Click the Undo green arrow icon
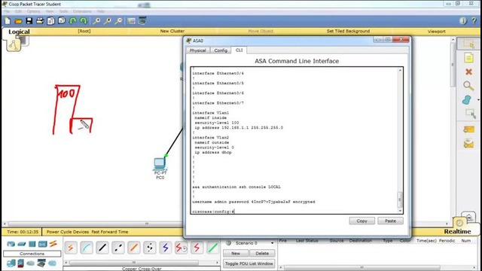Image resolution: width=482 pixels, height=271 pixels. click(73, 21)
